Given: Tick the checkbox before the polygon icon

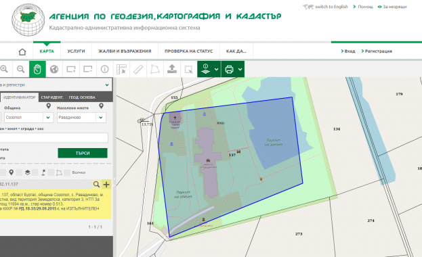Looking at the screenshot, I should pos(51,172).
